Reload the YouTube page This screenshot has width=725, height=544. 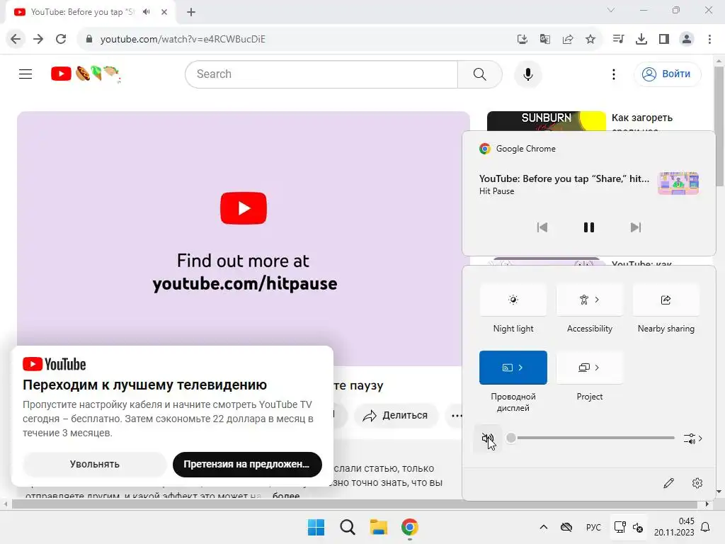(x=61, y=39)
